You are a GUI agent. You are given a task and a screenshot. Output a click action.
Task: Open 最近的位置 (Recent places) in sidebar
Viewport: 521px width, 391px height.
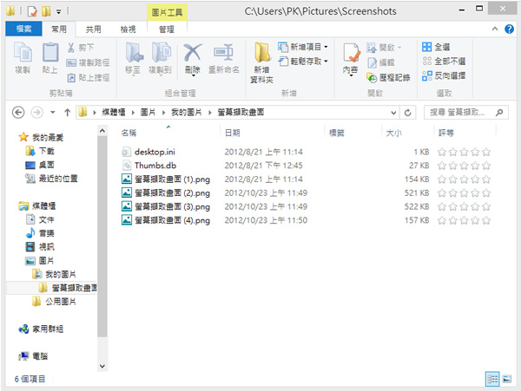pos(52,179)
